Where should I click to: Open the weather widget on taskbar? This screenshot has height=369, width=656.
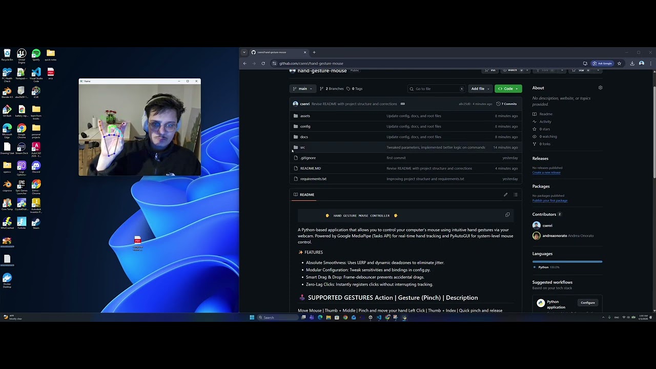pos(12,317)
